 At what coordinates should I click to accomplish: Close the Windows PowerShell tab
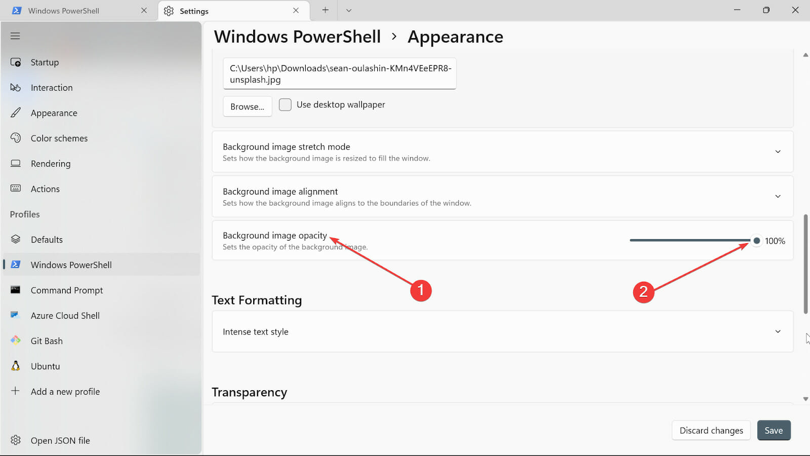click(144, 10)
